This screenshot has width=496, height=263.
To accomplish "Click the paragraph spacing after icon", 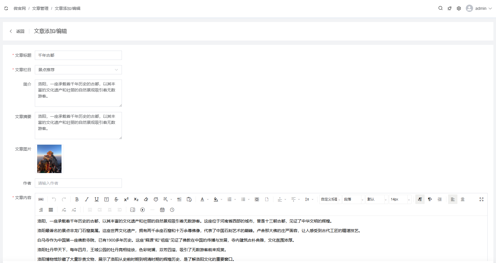I will (x=293, y=199).
